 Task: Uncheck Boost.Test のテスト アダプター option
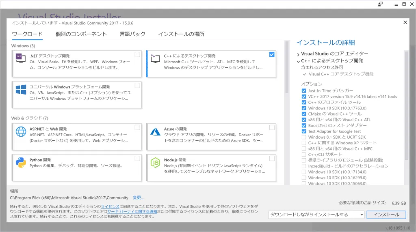(304, 126)
